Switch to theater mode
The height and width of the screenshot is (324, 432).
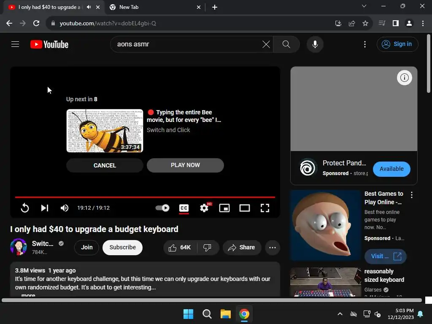coord(244,208)
